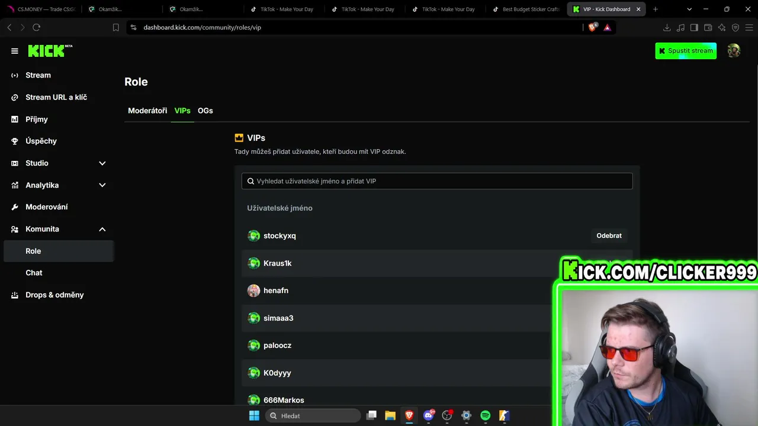758x426 pixels.
Task: Open the Leo AI sparkle icon
Action: pos(722,28)
